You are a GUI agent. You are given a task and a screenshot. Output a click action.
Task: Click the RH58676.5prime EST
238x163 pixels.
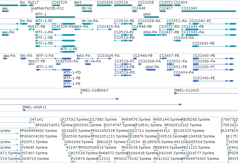123,122
